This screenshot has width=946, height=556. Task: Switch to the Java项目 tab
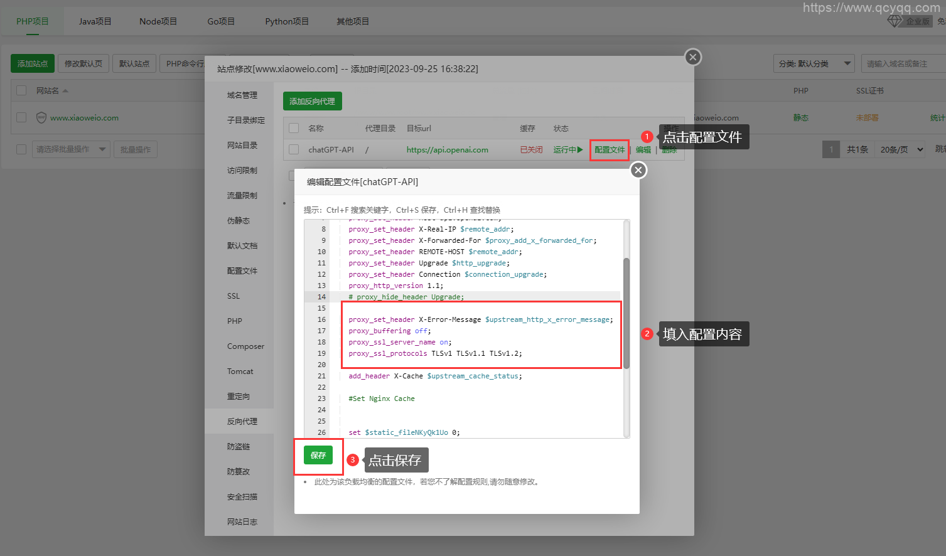pos(95,21)
